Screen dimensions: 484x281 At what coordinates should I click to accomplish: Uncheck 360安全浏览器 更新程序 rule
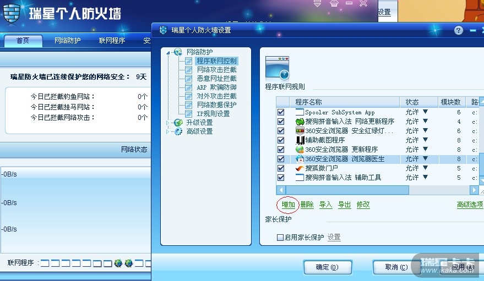pyautogui.click(x=281, y=150)
